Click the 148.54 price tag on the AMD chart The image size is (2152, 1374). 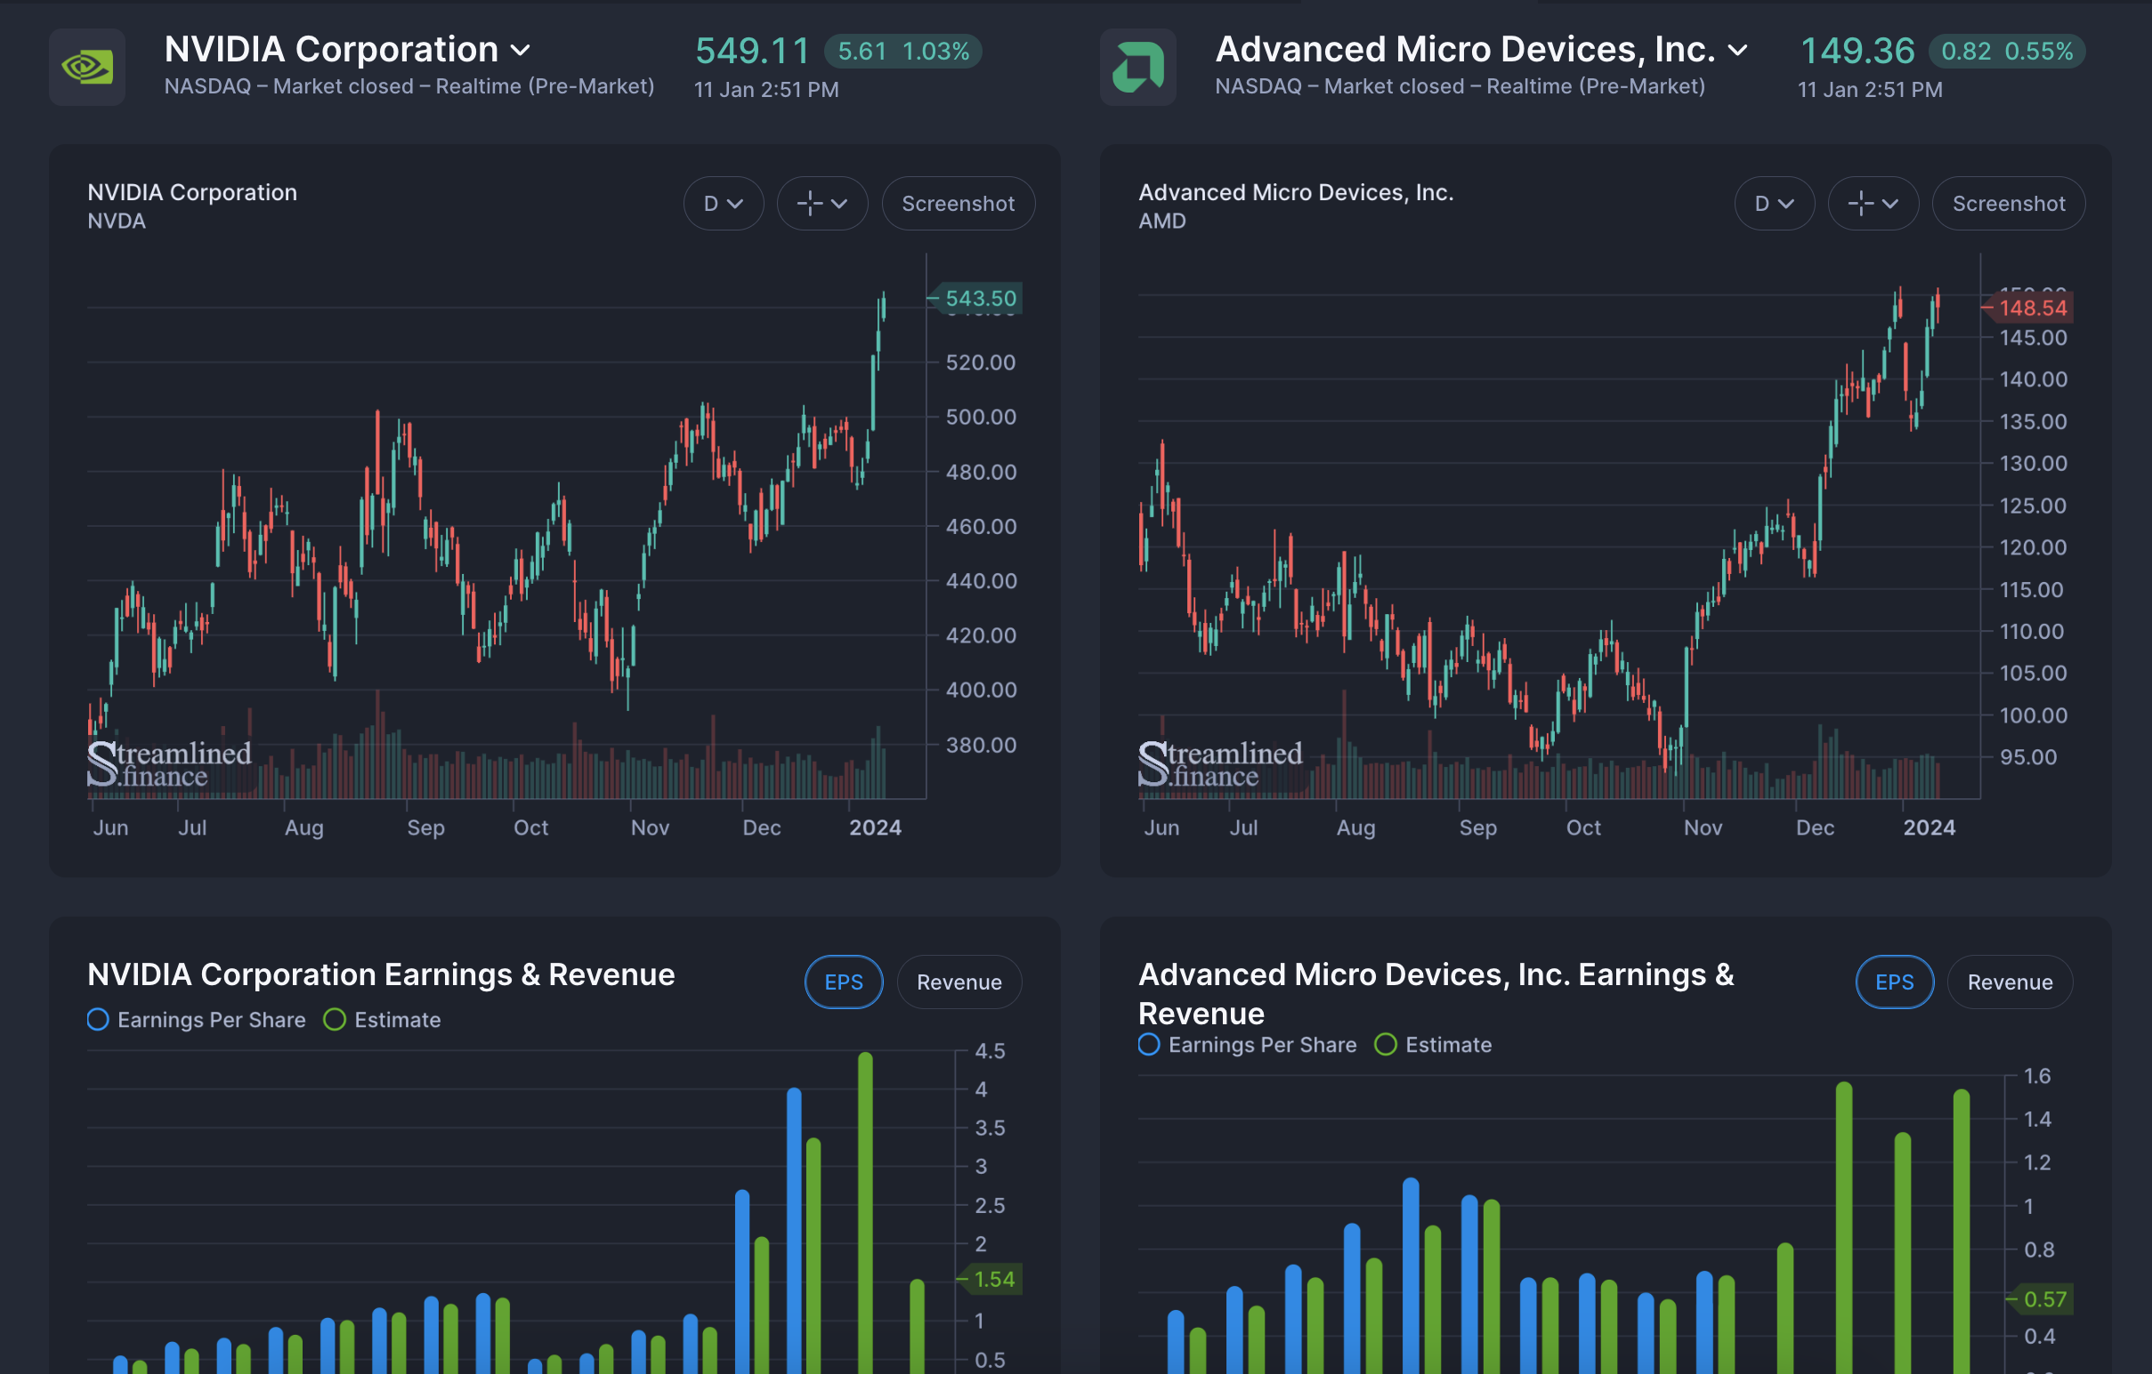2031,308
